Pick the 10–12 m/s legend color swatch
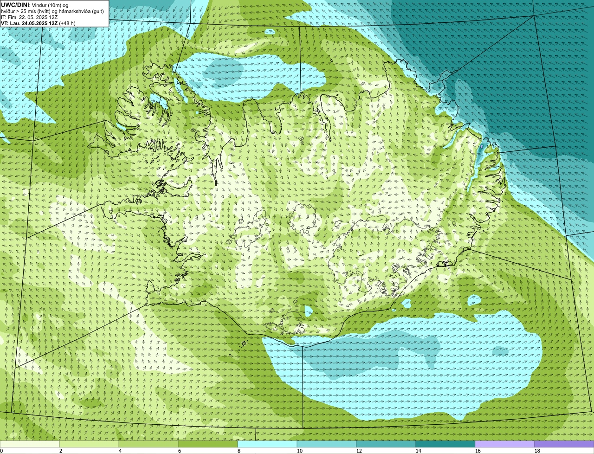This screenshot has width=594, height=454. (327, 444)
